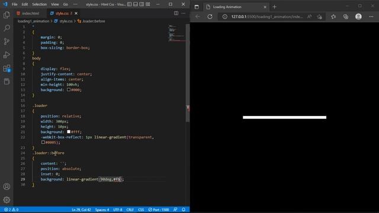Viewport: 379px width, 213px height.
Task: Toggle primary sidebar layout icon
Action: 130,4
